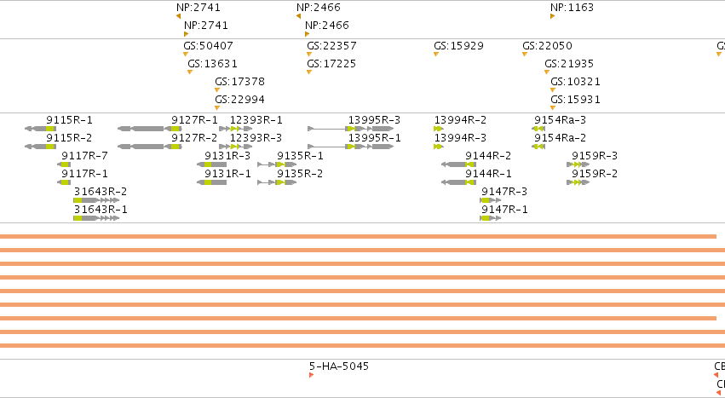Click the 13994R-2 small feature glyph
Screen dimensions: 725x398
coord(439,129)
